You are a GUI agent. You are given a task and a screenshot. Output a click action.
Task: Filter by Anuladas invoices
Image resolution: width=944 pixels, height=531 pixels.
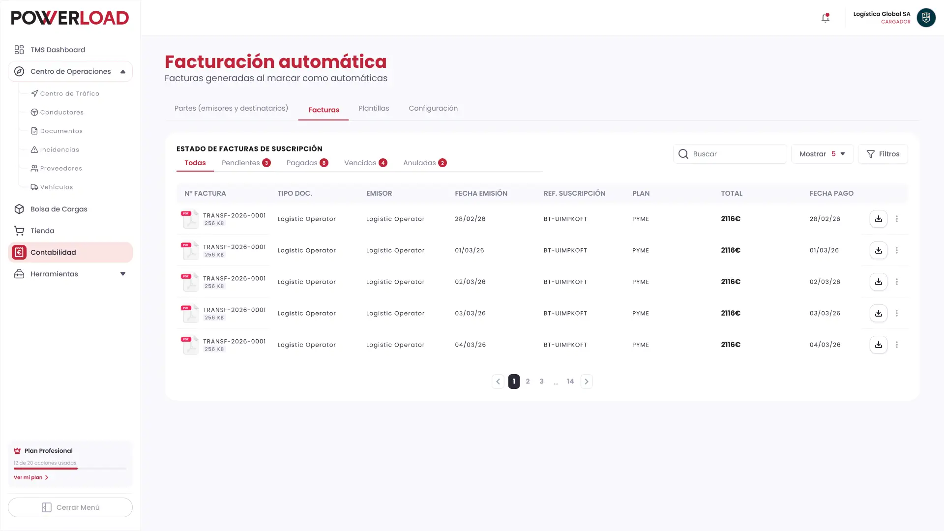point(425,163)
